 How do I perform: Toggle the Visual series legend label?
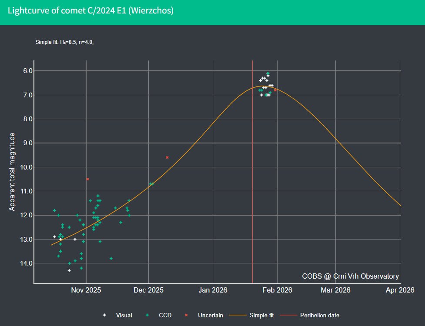(x=124, y=315)
